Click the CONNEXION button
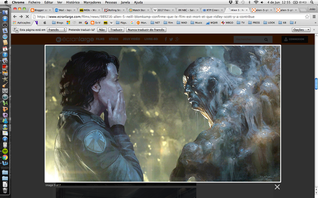Viewport: 318px width, 198px height. click(295, 39)
